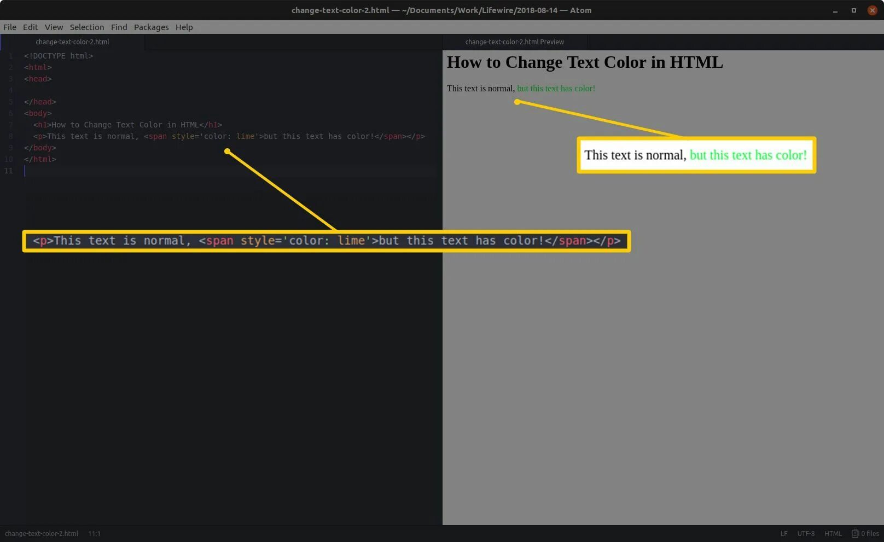Open the Edit menu
The height and width of the screenshot is (542, 884).
coord(30,27)
